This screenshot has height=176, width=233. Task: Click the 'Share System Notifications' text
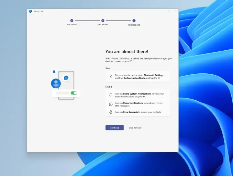click(x=137, y=94)
